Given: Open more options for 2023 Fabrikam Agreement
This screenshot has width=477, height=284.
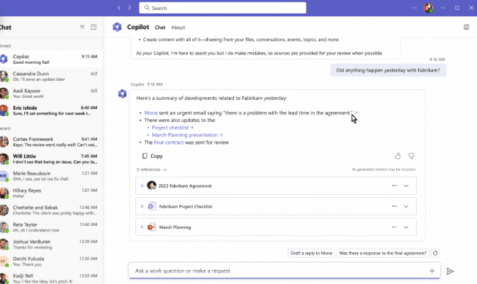Looking at the screenshot, I should pos(394,186).
